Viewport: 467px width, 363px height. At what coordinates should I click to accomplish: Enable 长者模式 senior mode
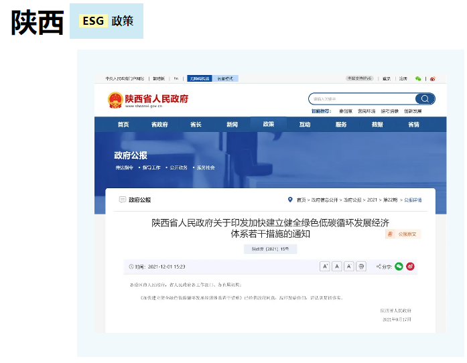tap(225, 78)
